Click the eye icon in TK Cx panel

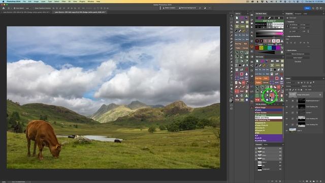coord(242,100)
